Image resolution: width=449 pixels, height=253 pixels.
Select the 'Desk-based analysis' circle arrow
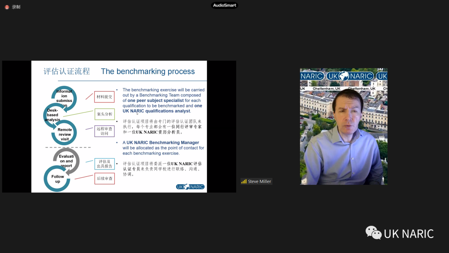coord(53,115)
